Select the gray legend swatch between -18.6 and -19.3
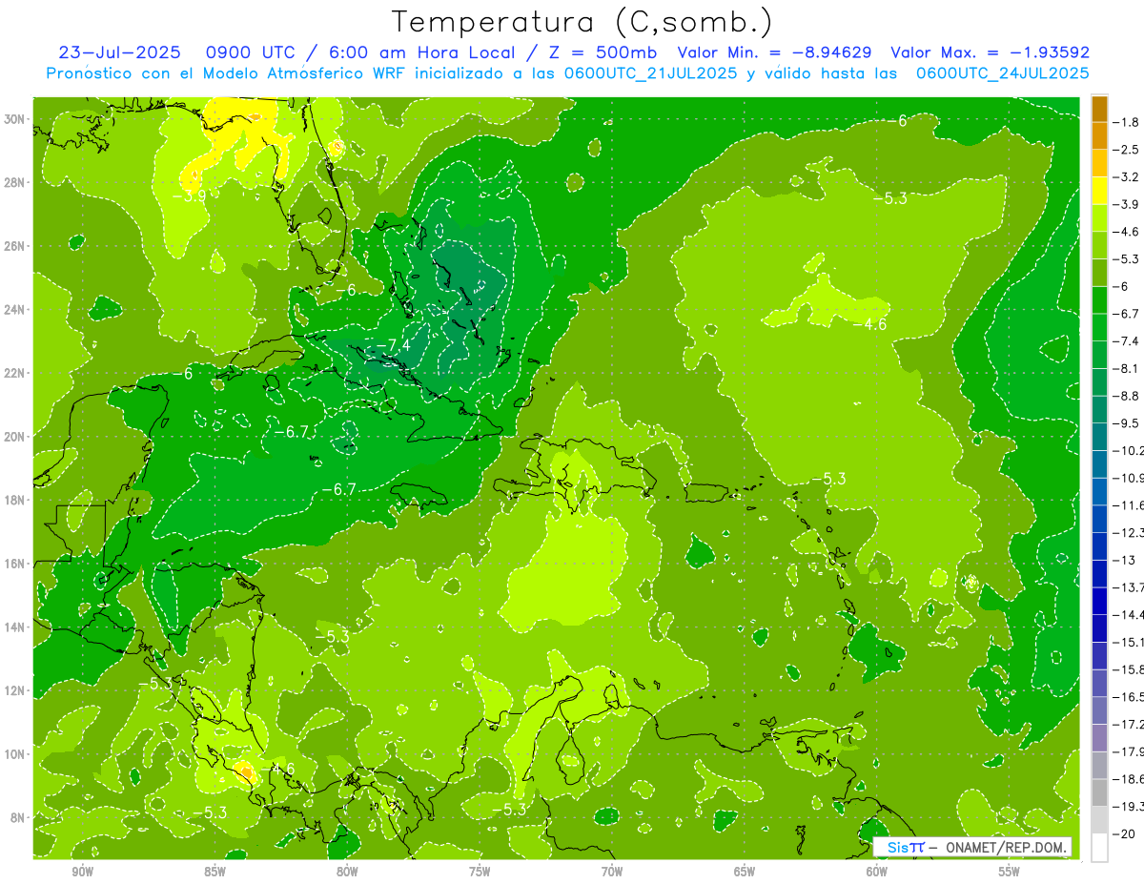This screenshot has height=884, width=1144. point(1099,792)
